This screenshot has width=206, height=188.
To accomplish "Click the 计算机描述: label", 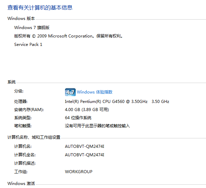I will 25,163.
